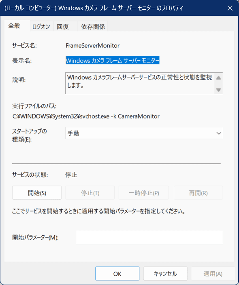Click the 開始(S) button
This screenshot has height=285, width=239.
pyautogui.click(x=37, y=193)
